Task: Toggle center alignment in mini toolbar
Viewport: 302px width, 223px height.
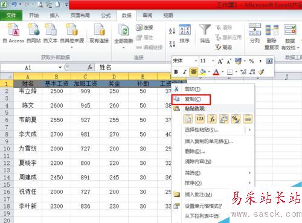Action: (x=193, y=72)
